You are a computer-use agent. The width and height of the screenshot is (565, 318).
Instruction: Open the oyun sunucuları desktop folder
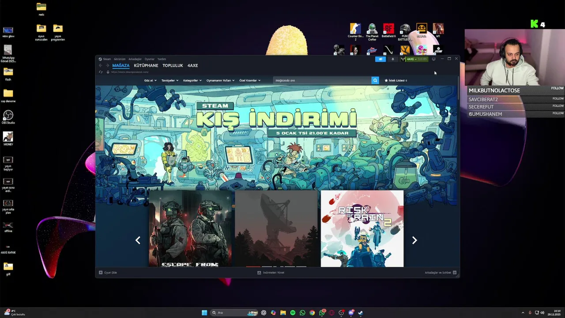click(x=41, y=33)
